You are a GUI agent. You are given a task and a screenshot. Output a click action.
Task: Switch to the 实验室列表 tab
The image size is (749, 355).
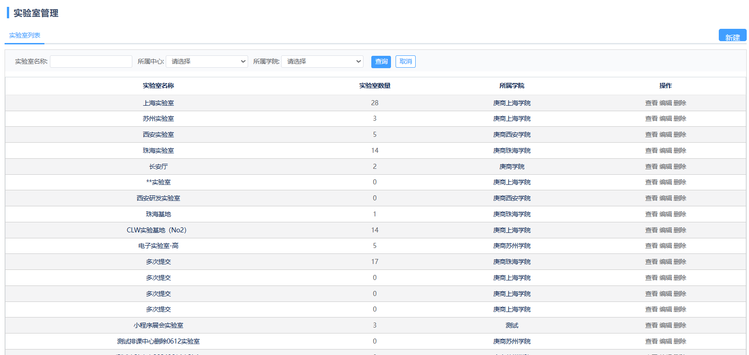(25, 35)
